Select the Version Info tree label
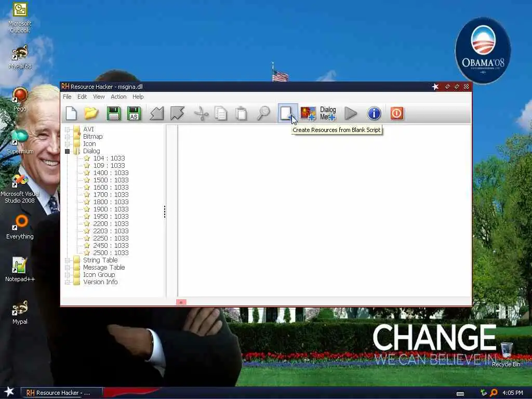 [x=100, y=282]
